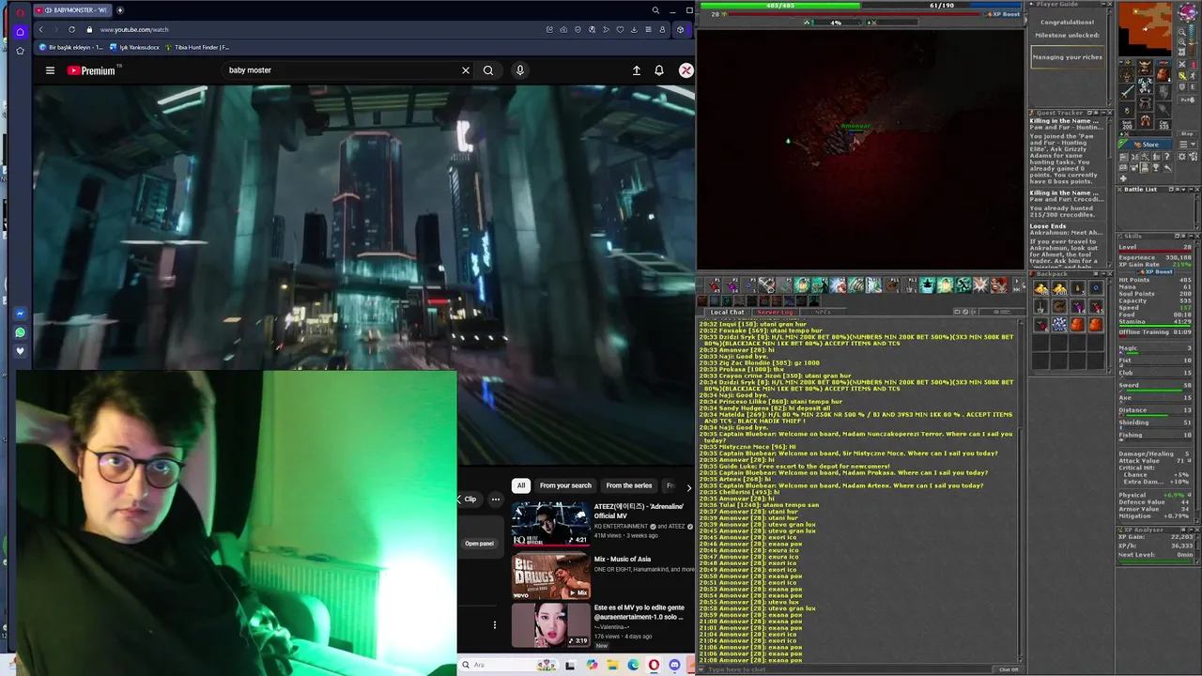
Task: Click the YouTube search magnifier button
Action: (488, 70)
